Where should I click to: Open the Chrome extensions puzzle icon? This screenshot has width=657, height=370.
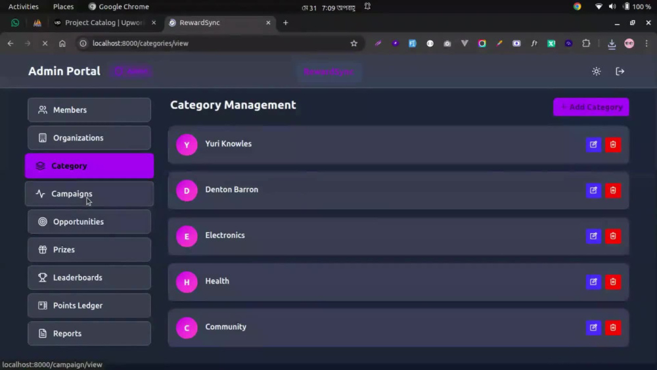tap(586, 43)
